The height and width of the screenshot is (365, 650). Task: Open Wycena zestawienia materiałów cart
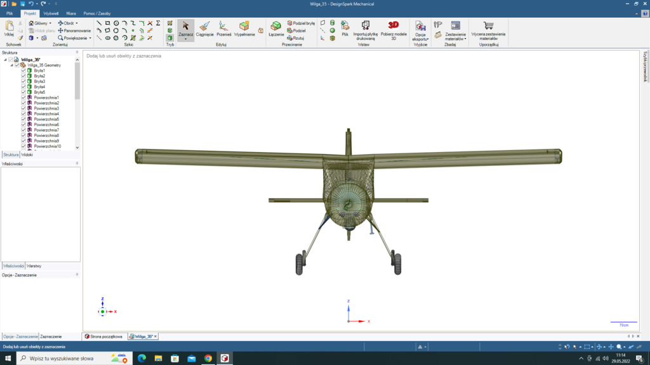(488, 26)
